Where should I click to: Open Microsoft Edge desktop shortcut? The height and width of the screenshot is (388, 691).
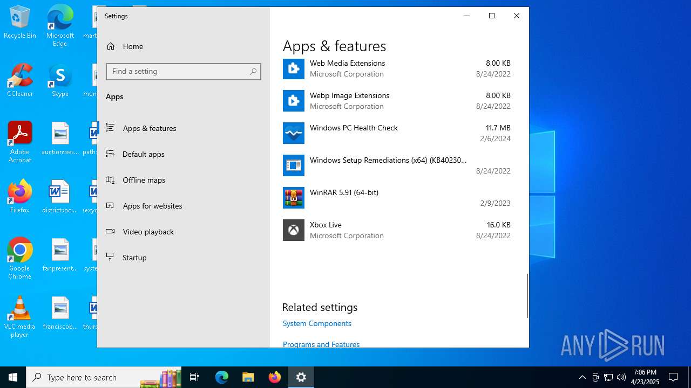coord(60,25)
